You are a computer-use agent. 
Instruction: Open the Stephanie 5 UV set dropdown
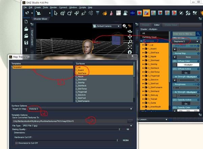click(x=186, y=41)
